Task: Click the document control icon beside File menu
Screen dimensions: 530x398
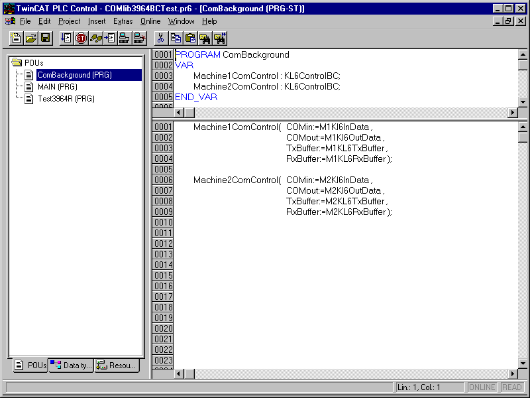Action: [10, 21]
